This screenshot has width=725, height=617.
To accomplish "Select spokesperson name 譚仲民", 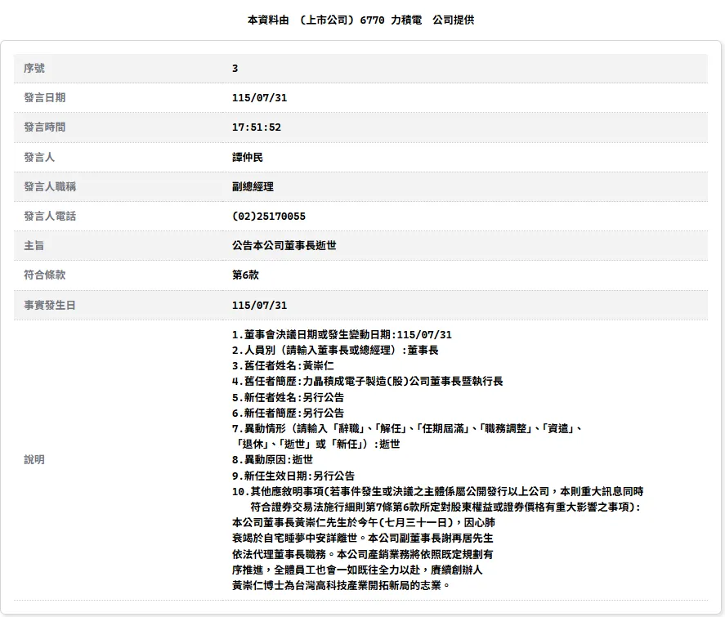I will [248, 157].
